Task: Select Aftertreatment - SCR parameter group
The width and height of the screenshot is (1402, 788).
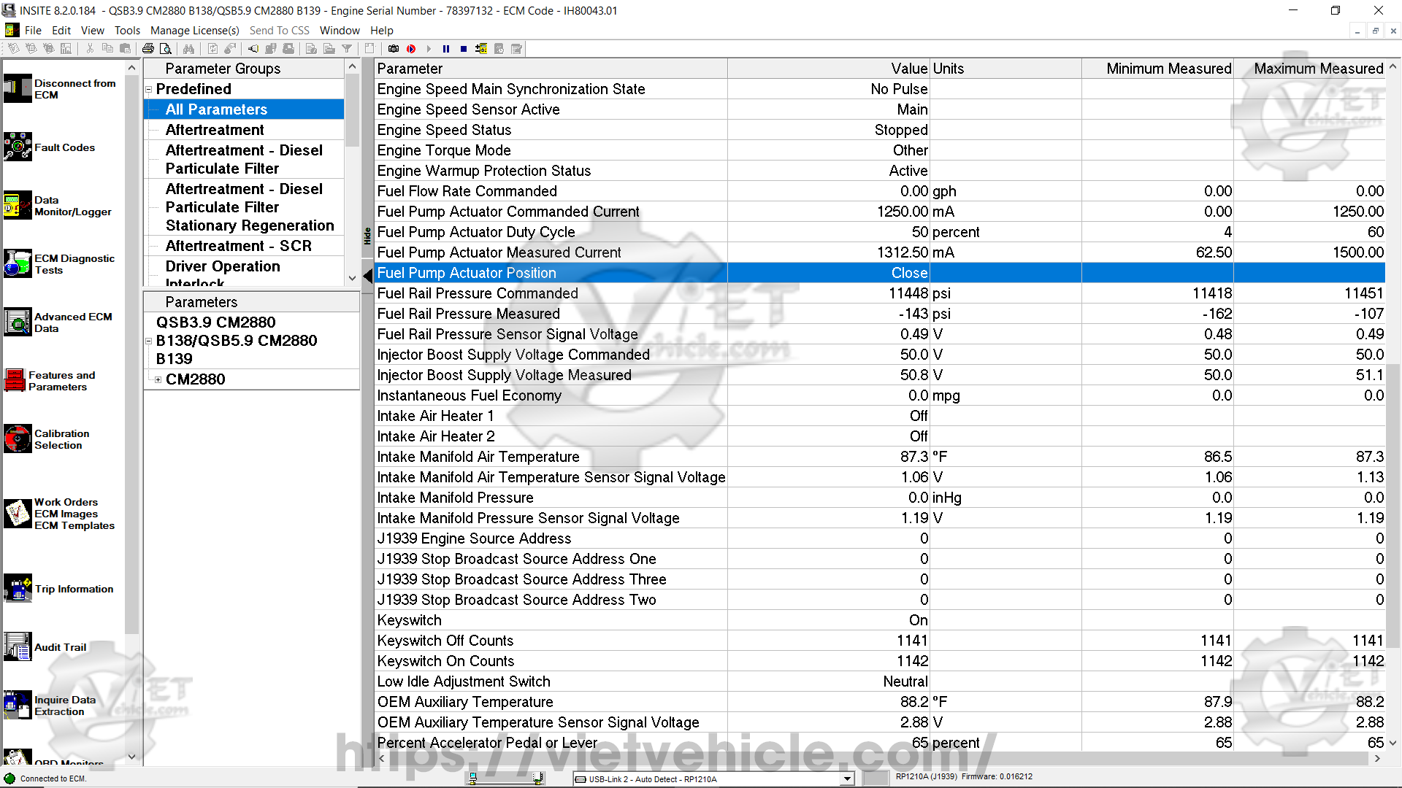Action: tap(238, 246)
